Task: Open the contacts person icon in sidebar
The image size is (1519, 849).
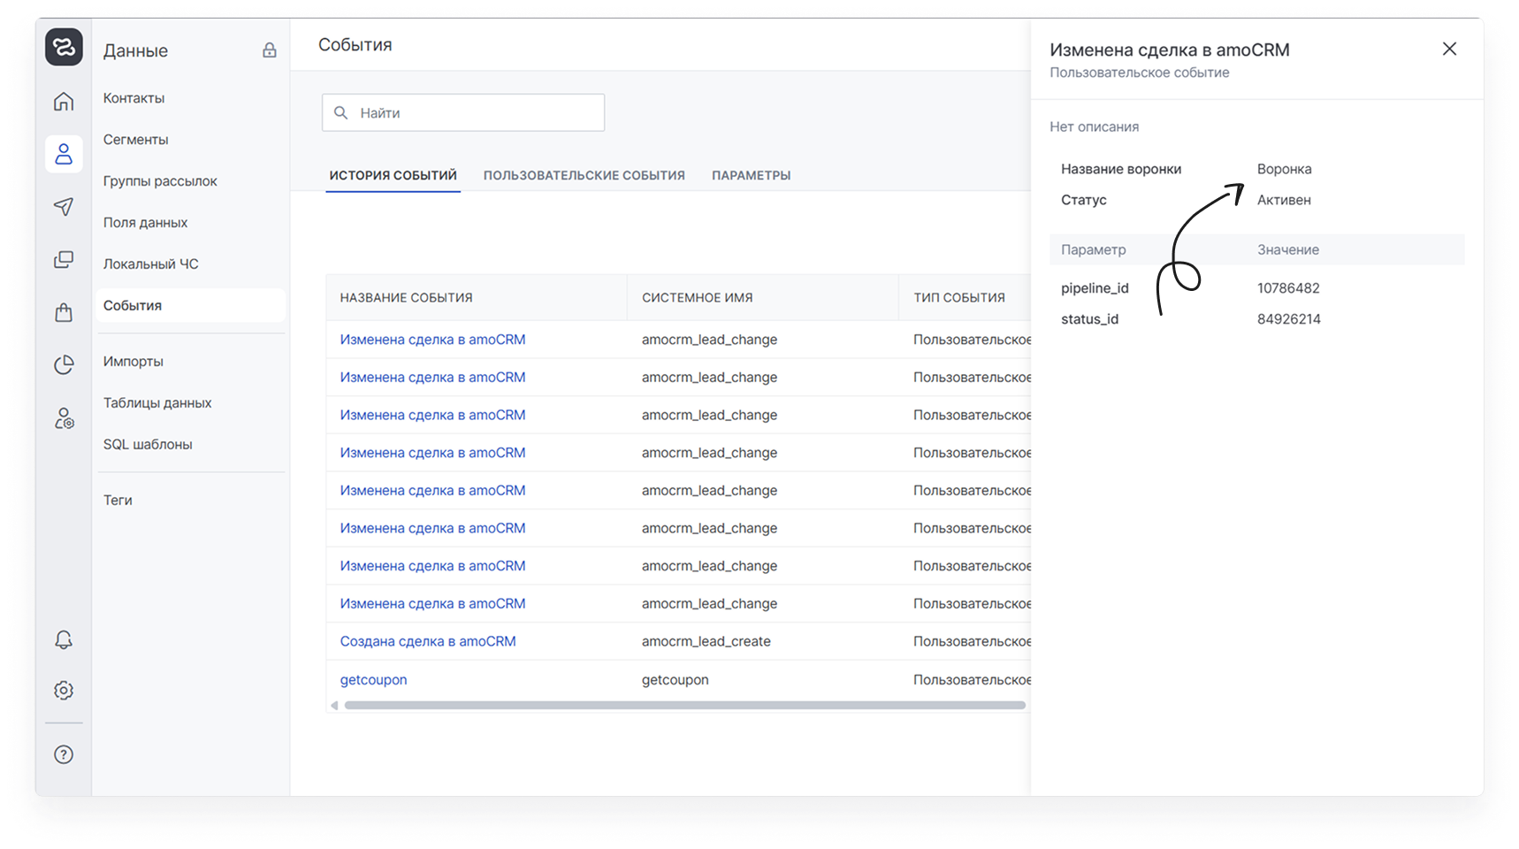Action: 64,155
